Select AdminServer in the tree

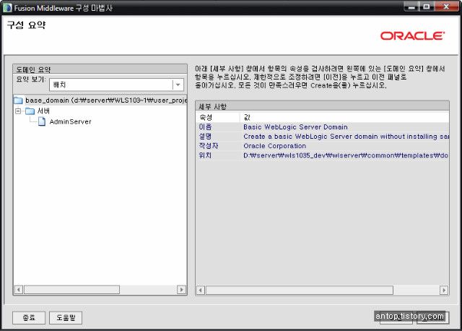click(71, 121)
